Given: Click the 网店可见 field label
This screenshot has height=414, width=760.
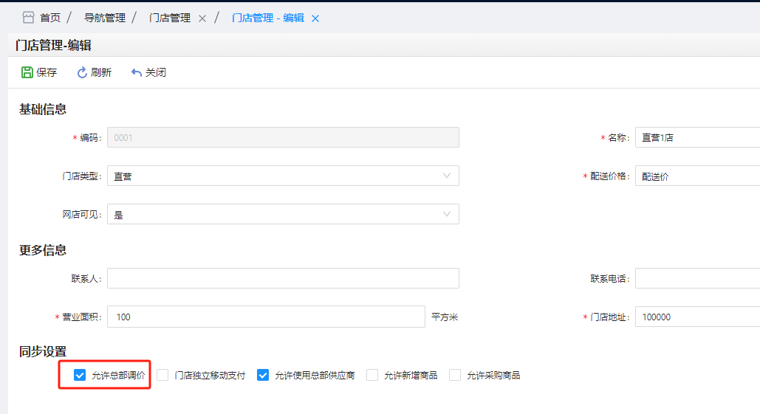Looking at the screenshot, I should (81, 215).
